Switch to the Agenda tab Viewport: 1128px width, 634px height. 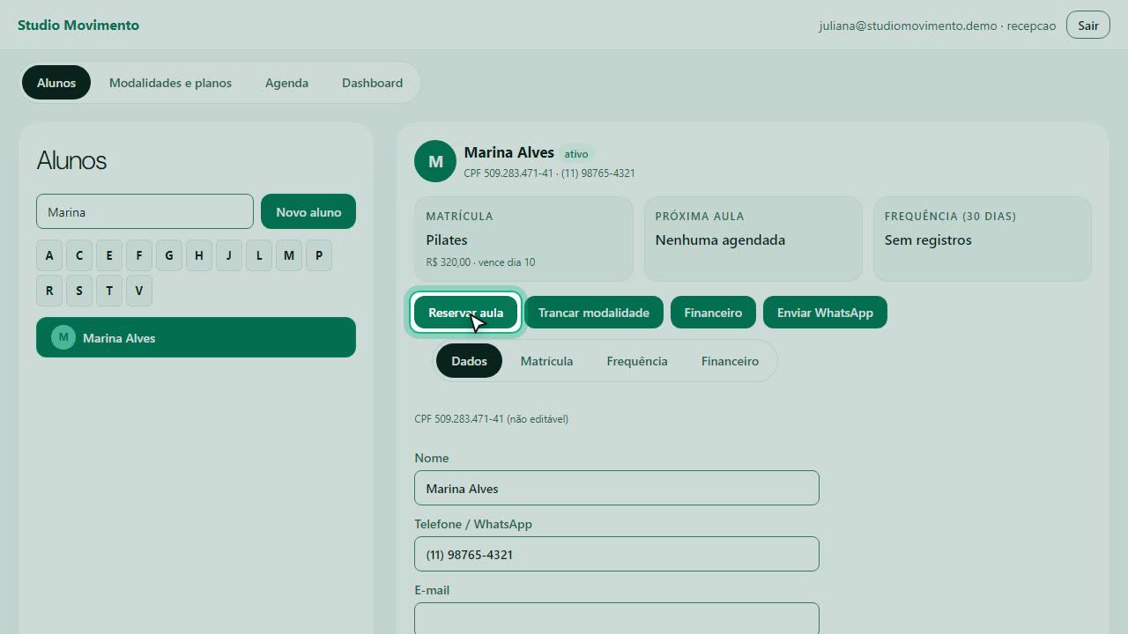coord(286,83)
